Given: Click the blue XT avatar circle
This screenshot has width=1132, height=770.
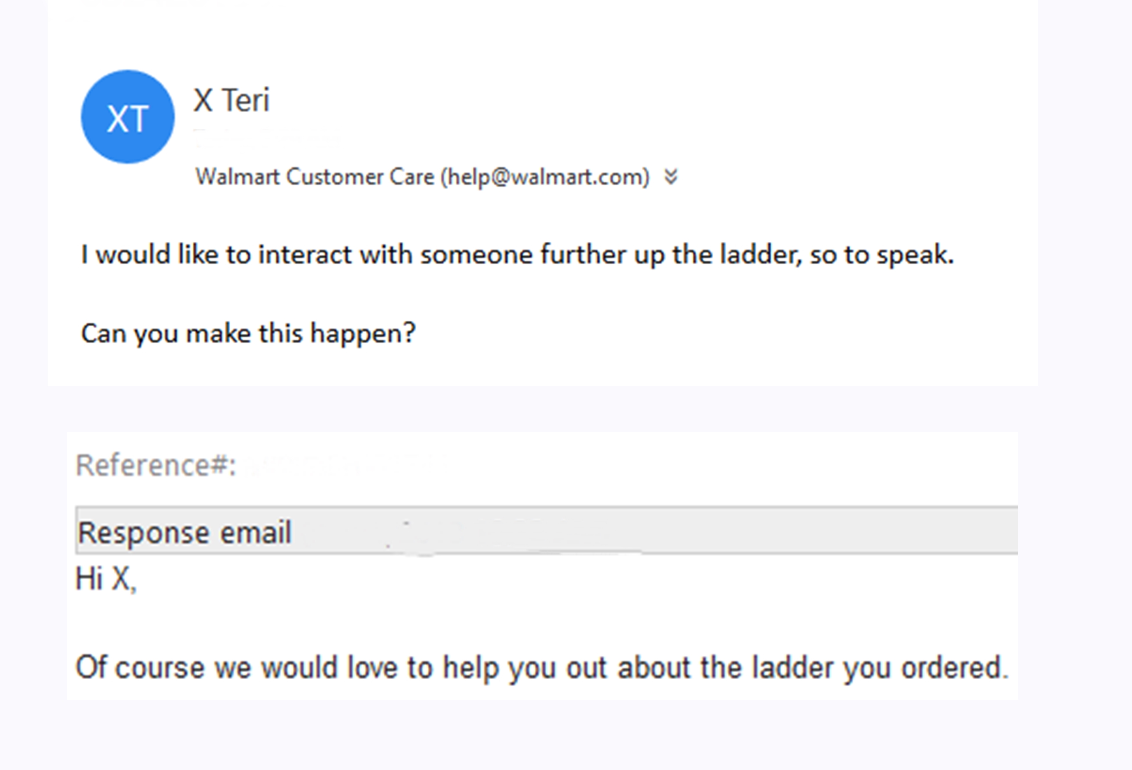Looking at the screenshot, I should pyautogui.click(x=128, y=117).
